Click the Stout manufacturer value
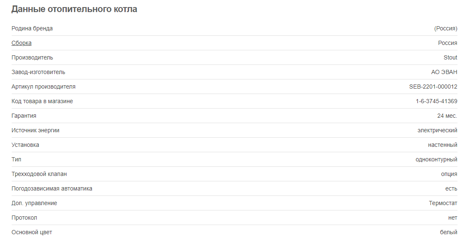The image size is (465, 245). coord(450,58)
